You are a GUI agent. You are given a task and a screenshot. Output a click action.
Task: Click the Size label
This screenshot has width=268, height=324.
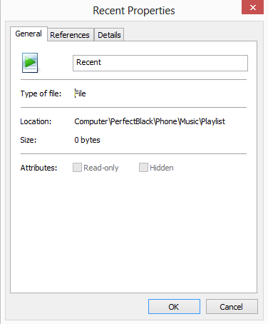point(29,140)
